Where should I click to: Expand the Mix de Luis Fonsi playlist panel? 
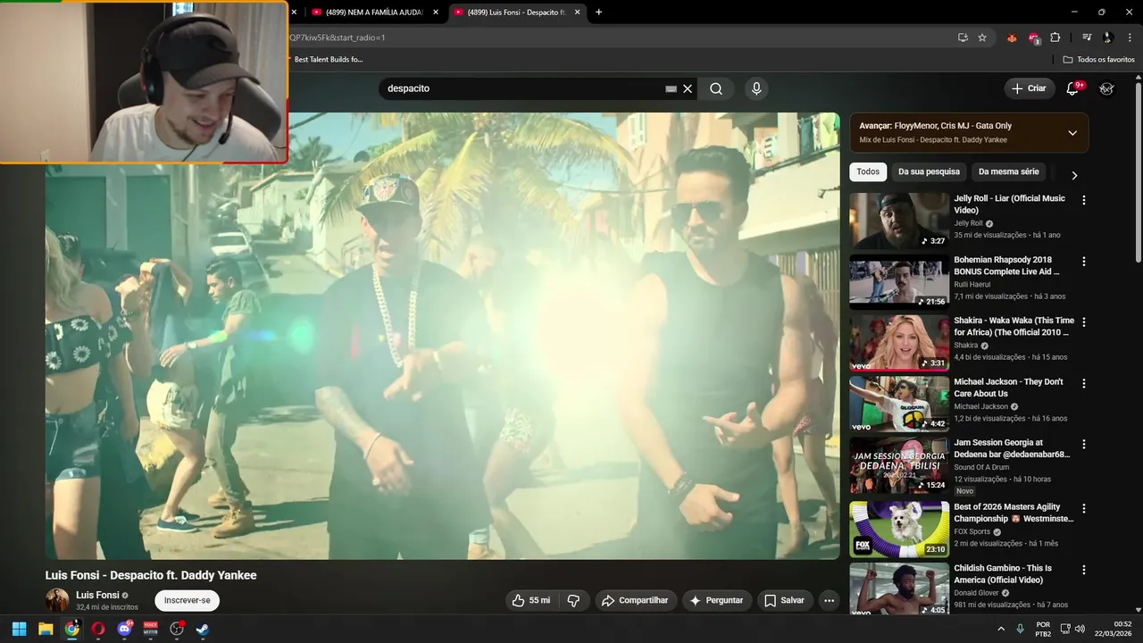(1072, 133)
